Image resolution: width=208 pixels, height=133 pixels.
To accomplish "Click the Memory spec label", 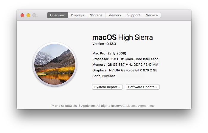I will [x=99, y=65].
